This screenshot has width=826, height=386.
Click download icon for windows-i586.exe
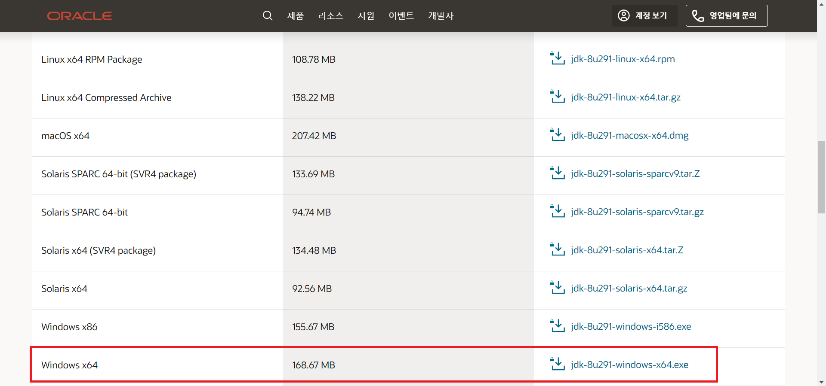click(558, 326)
